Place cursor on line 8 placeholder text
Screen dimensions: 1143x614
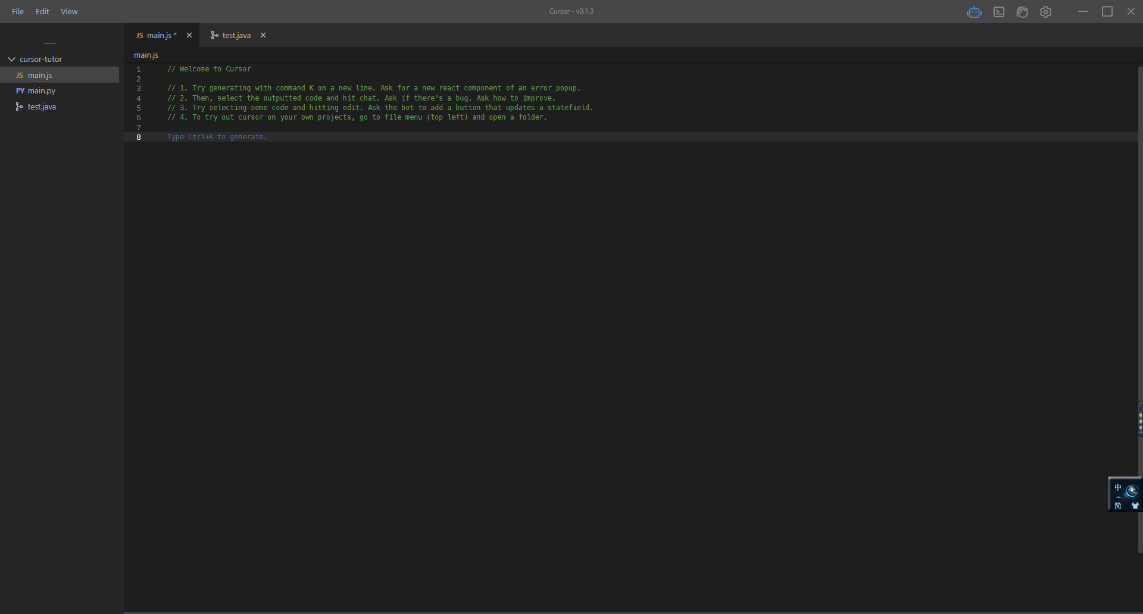click(217, 137)
